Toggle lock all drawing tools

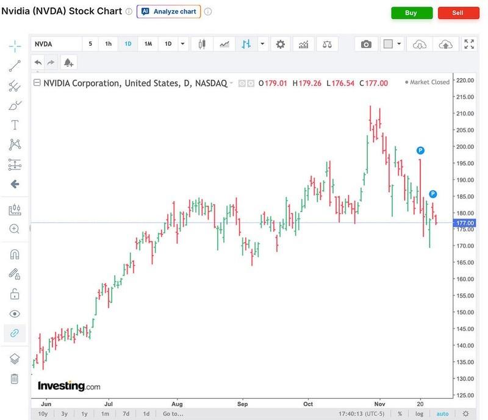[x=15, y=294]
